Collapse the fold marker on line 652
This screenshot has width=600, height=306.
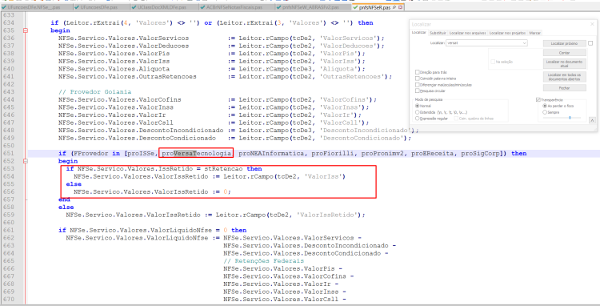pyautogui.click(x=26, y=161)
